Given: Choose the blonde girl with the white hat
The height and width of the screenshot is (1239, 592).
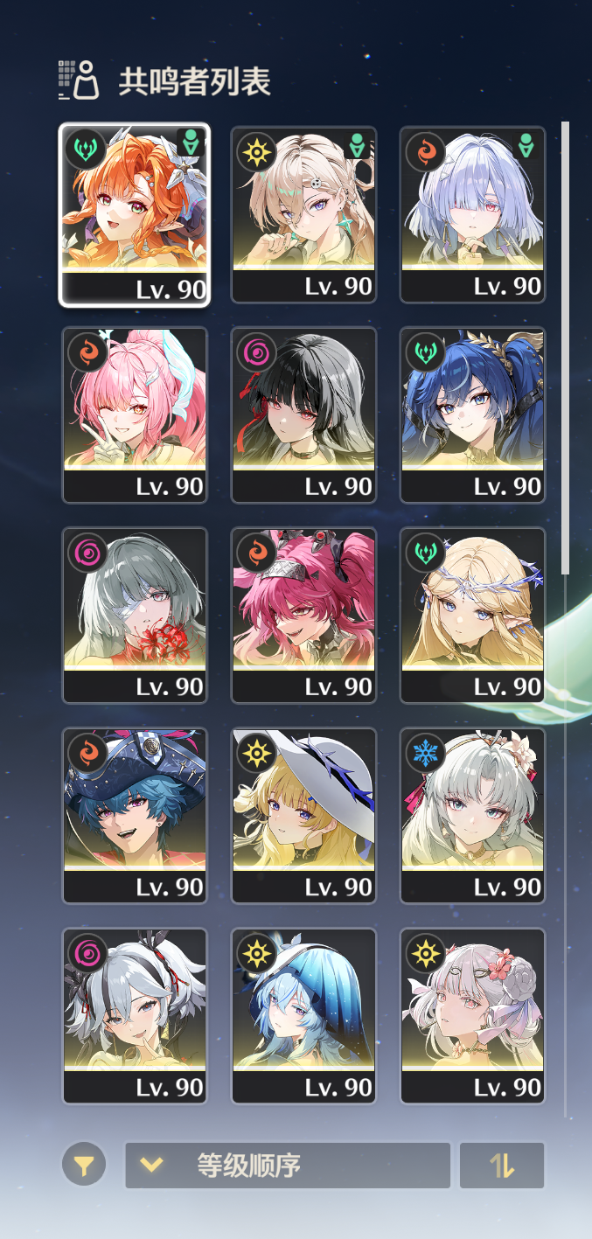Looking at the screenshot, I should (x=303, y=816).
